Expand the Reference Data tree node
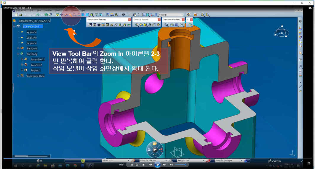The image size is (315, 169). pyautogui.click(x=18, y=76)
